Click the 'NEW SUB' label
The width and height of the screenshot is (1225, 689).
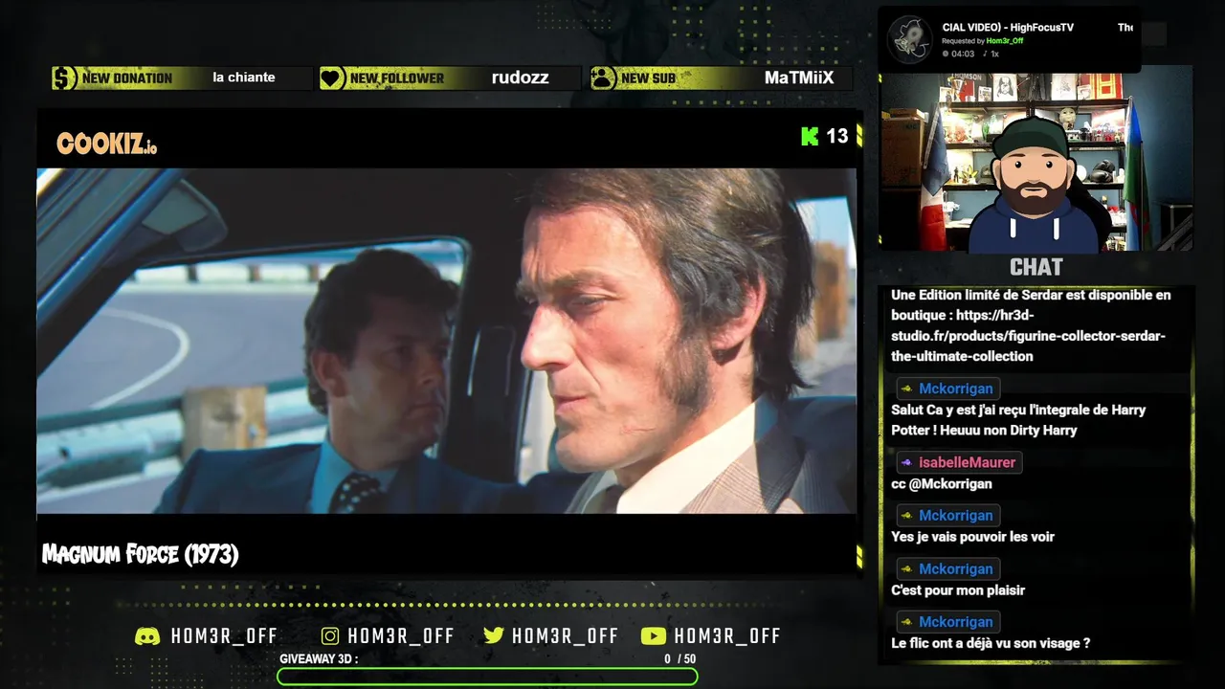648,78
